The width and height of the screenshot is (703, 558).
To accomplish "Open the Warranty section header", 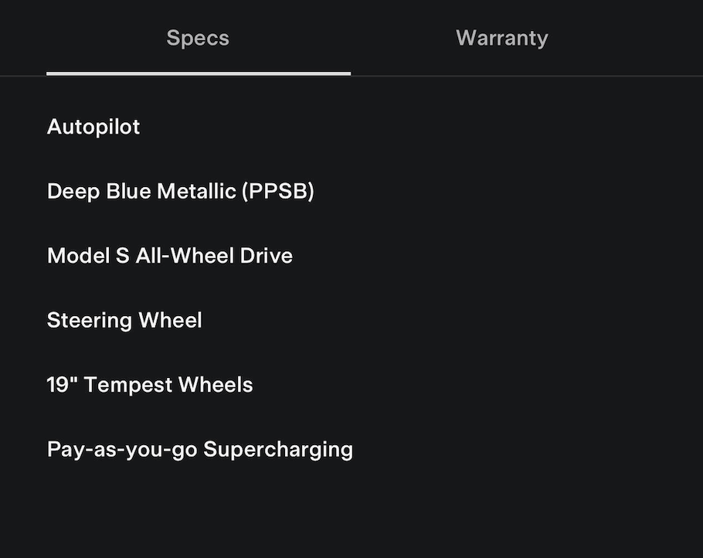I will click(501, 38).
